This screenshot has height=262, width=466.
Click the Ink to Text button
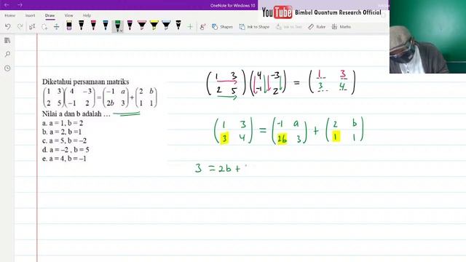click(x=289, y=27)
